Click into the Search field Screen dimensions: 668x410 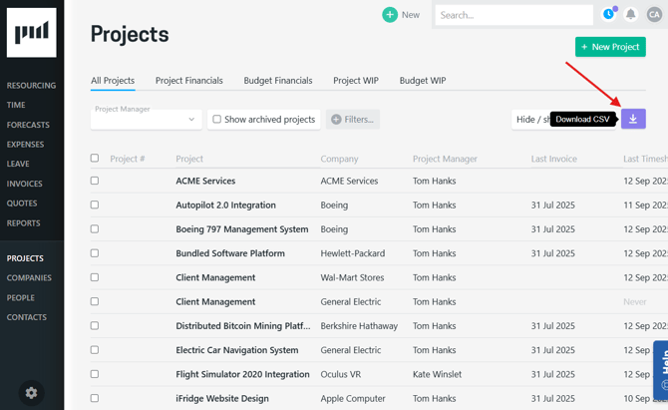click(x=513, y=15)
